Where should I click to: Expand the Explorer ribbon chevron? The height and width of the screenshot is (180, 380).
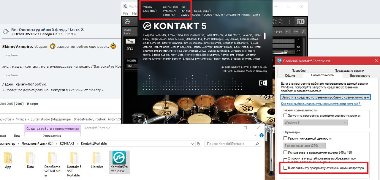click(x=256, y=135)
